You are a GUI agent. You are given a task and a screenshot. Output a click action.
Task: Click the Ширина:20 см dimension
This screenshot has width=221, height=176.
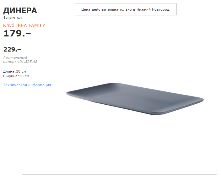(16, 76)
